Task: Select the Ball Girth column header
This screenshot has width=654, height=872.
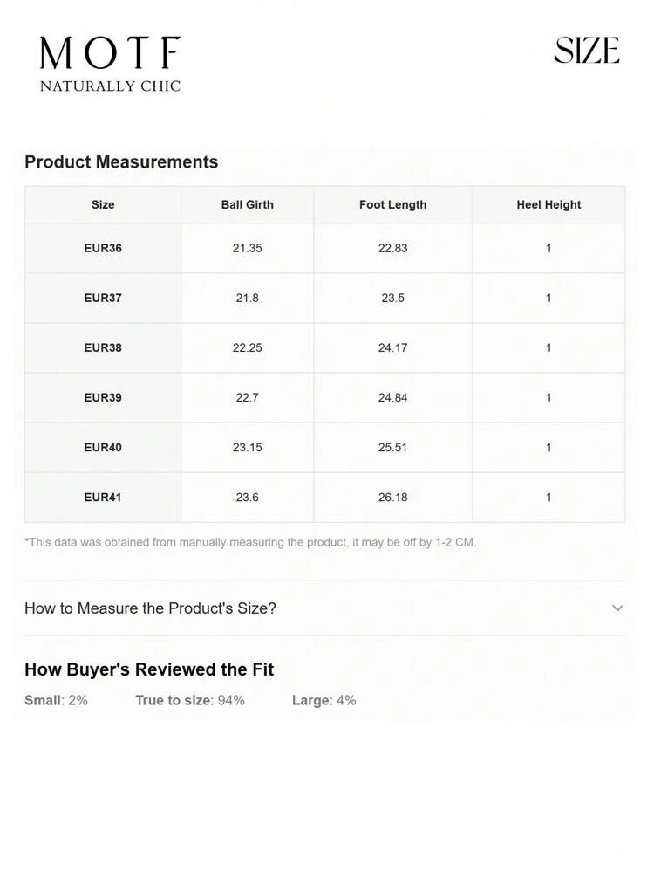Action: (x=247, y=204)
